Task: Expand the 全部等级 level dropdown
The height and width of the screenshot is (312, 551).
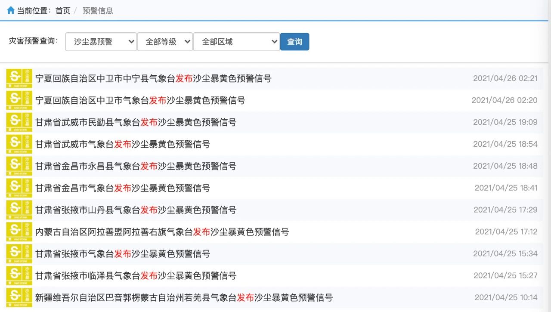Action: [x=165, y=42]
